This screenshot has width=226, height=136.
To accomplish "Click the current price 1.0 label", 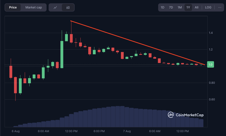I will coord(210,65).
